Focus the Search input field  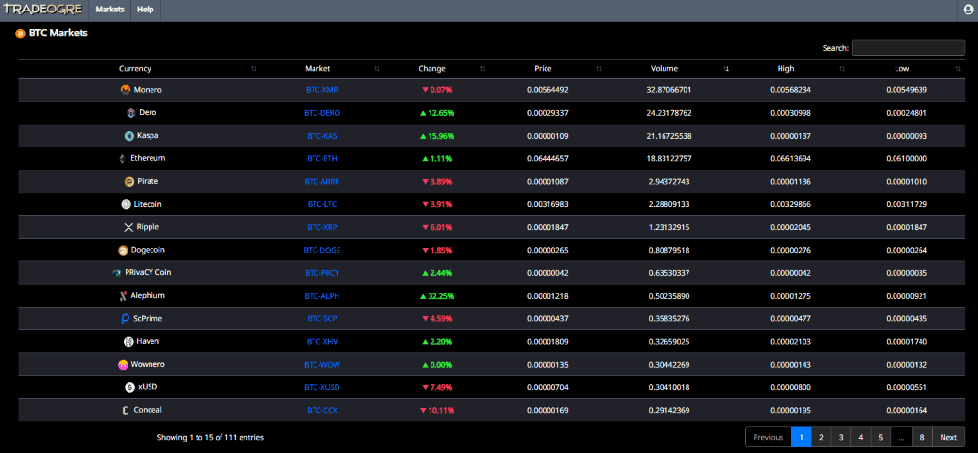pos(908,48)
